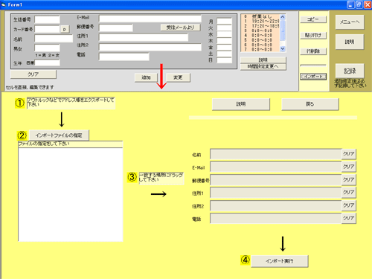Click the 男女 input field
Viewport: 372px width, 279px height.
(x=47, y=48)
